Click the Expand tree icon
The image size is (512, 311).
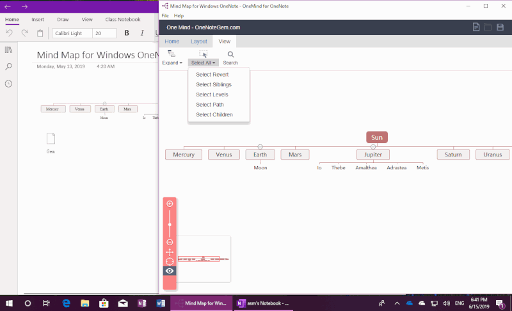point(172,54)
